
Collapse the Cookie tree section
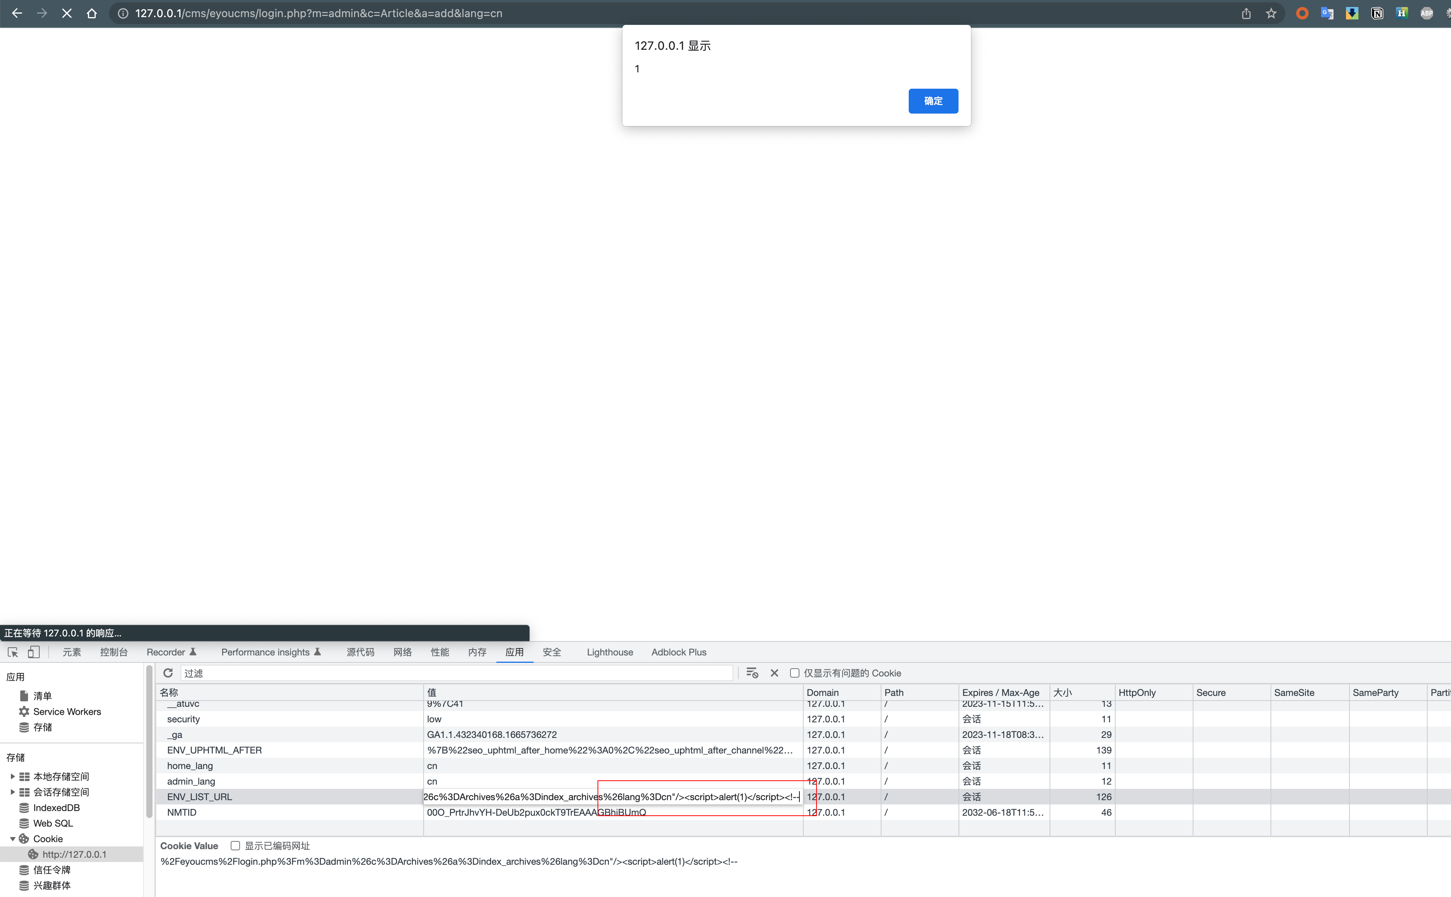pyautogui.click(x=12, y=838)
